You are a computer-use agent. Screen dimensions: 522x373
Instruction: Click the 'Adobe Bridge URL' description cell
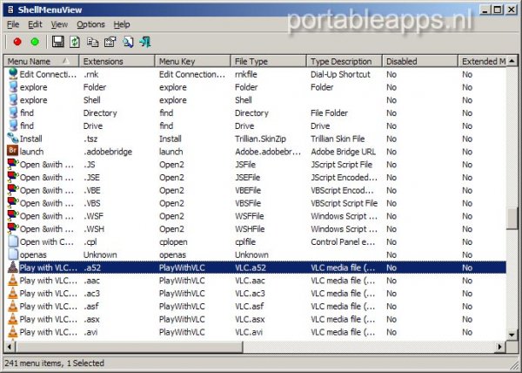click(344, 152)
